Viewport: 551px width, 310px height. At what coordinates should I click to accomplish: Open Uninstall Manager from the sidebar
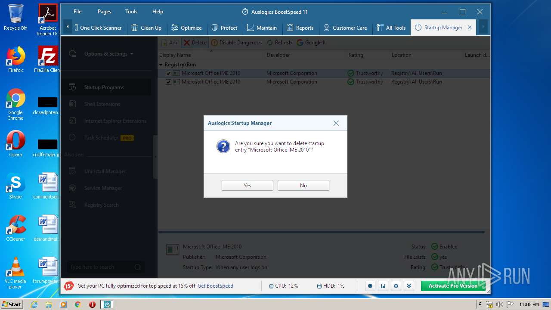[106, 171]
